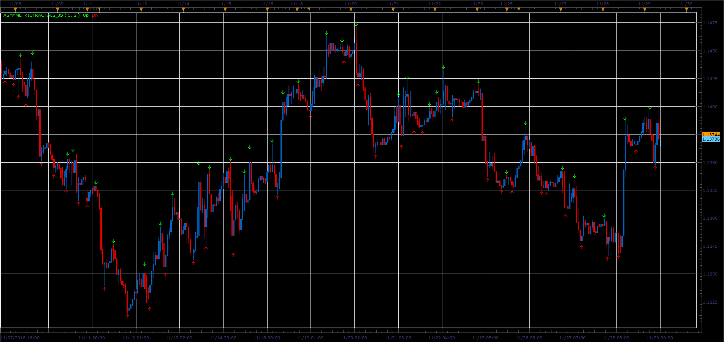Click the orange 1.13744 price tag
This screenshot has height=342, width=724.
(711, 135)
